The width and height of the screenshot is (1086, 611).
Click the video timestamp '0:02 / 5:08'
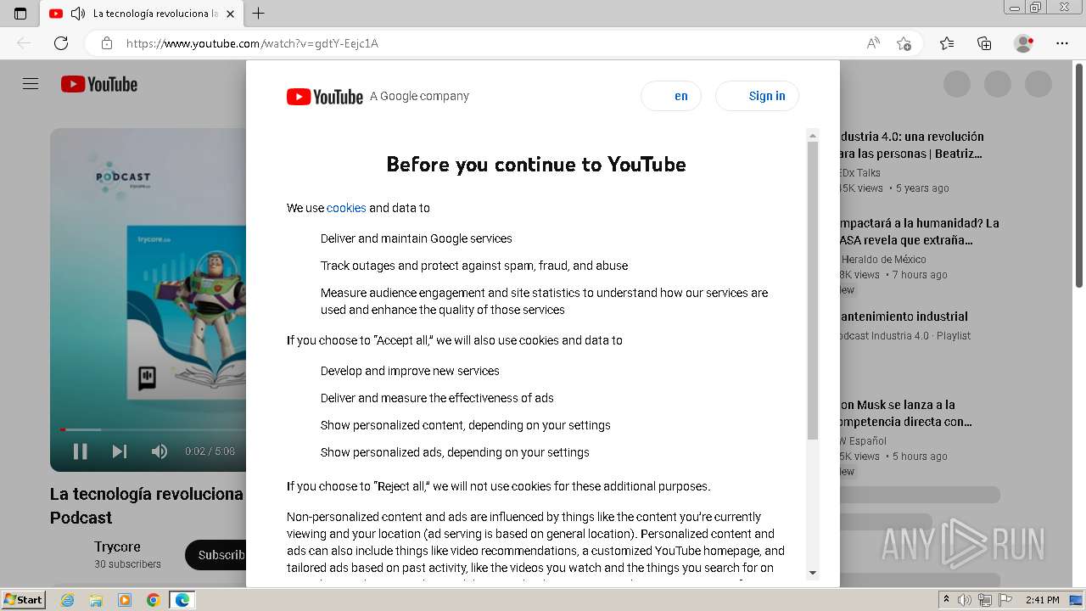(210, 451)
